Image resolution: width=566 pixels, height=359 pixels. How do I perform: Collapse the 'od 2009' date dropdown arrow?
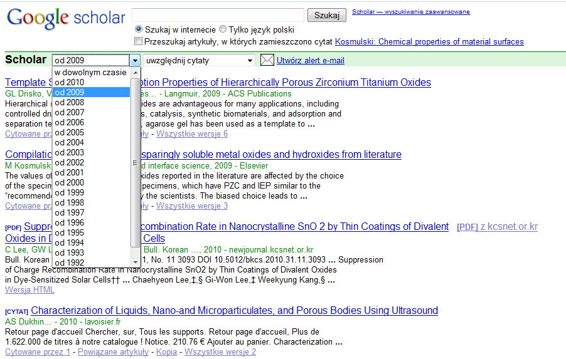click(135, 60)
